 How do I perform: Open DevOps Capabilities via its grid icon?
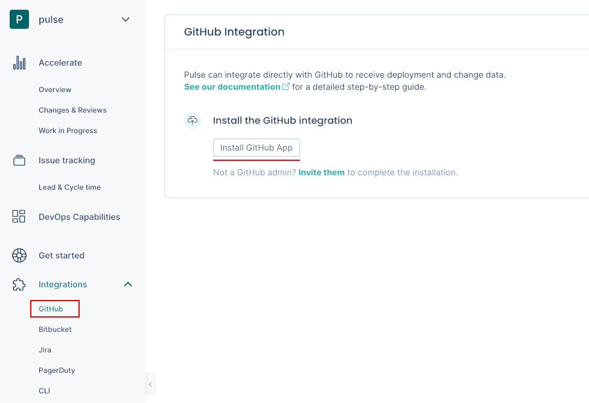19,216
